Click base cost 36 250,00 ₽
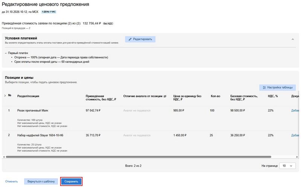The height and width of the screenshot is (187, 301). 237,135
